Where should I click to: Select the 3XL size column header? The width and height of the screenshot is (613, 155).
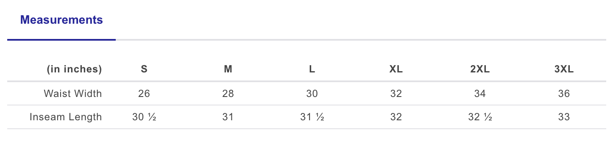click(564, 70)
